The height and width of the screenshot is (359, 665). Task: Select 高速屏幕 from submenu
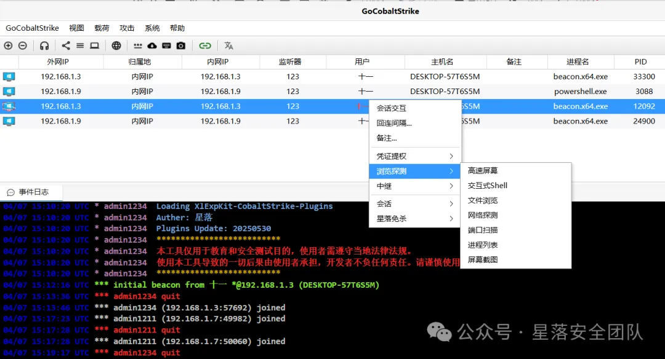coord(516,171)
